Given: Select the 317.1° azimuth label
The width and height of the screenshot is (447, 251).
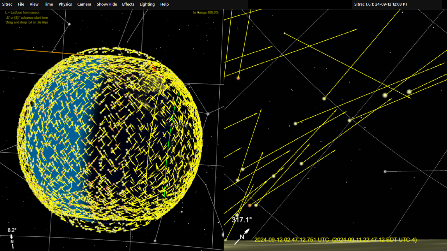Looking at the screenshot, I should point(242,220).
